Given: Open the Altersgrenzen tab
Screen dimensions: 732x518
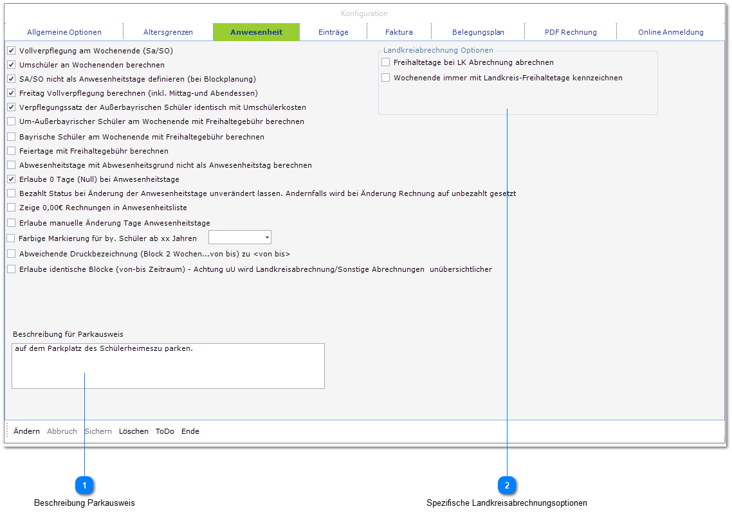Looking at the screenshot, I should [168, 32].
